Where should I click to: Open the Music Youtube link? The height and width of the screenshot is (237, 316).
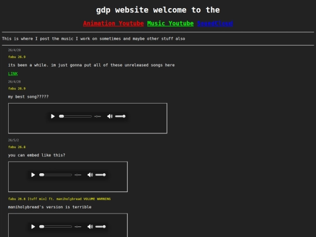(170, 23)
